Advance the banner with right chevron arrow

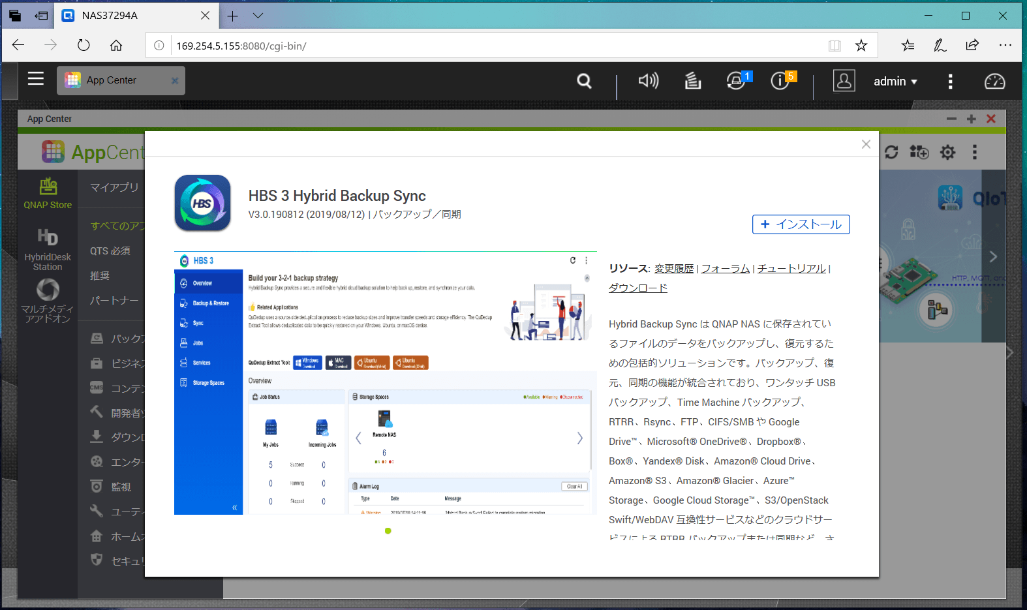993,256
